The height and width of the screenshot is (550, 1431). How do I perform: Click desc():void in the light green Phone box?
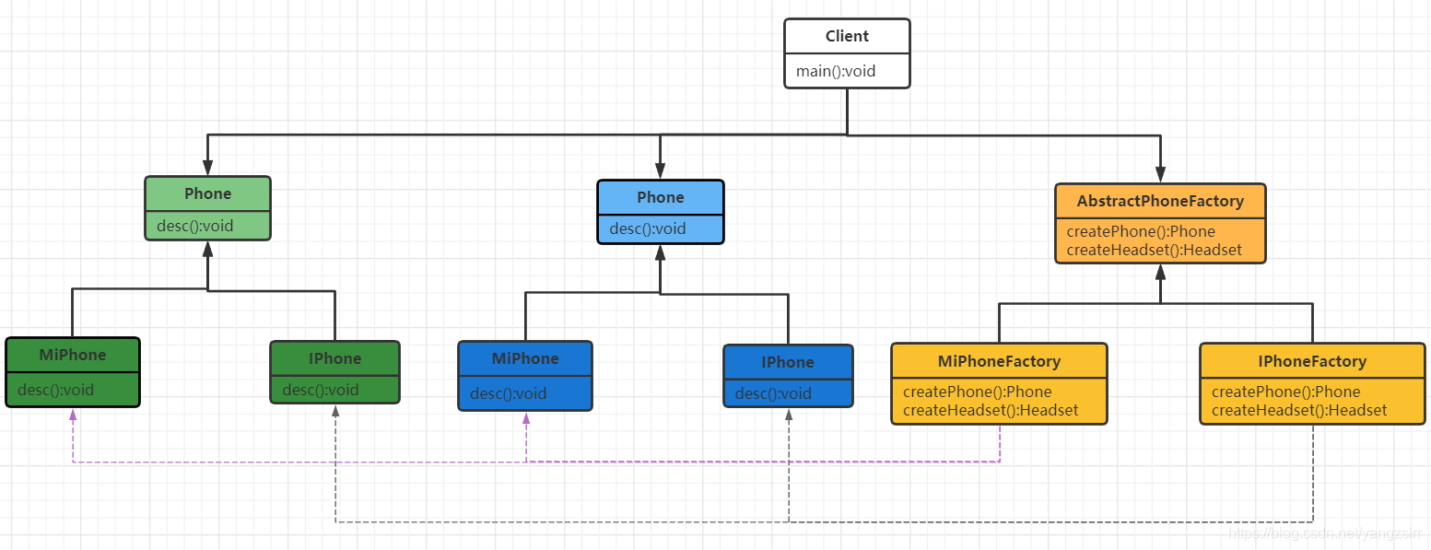click(x=195, y=226)
